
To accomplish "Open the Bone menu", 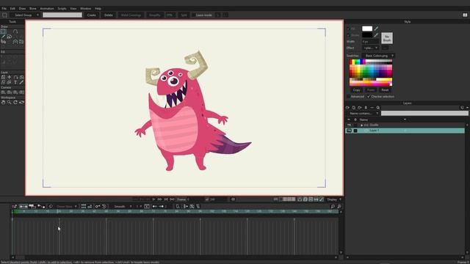I will pos(32,8).
